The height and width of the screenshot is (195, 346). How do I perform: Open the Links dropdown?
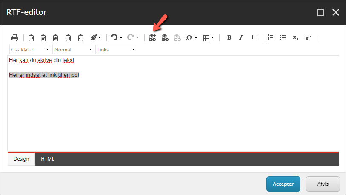(116, 50)
